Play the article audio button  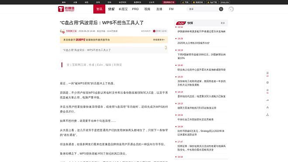click(154, 31)
